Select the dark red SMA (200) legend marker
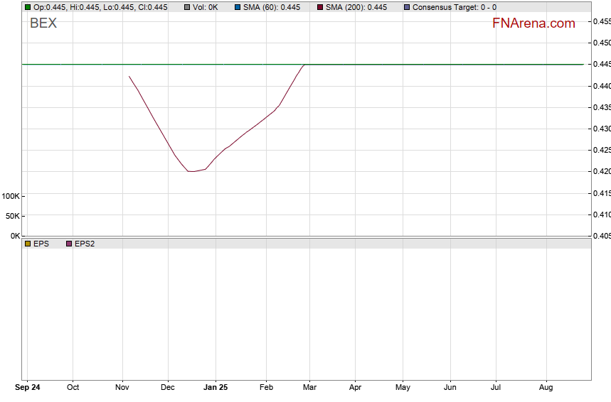Screen dimensions: 611x402 tap(319, 7)
